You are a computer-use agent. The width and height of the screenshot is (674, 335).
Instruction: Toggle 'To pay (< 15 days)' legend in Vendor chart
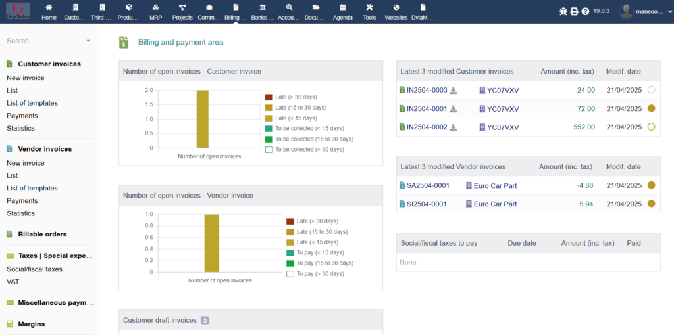pos(290,253)
